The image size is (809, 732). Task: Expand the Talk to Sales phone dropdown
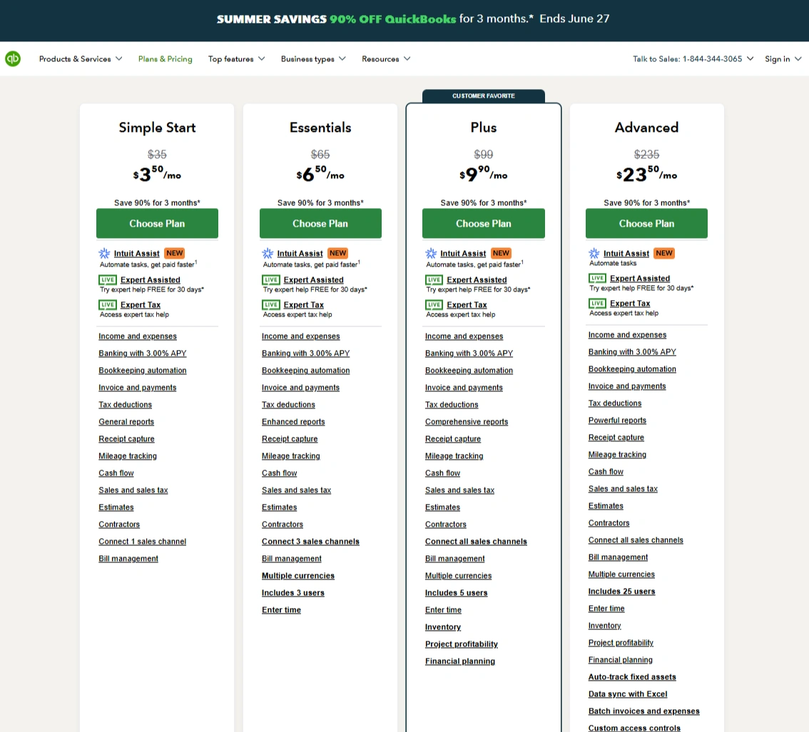(x=693, y=58)
